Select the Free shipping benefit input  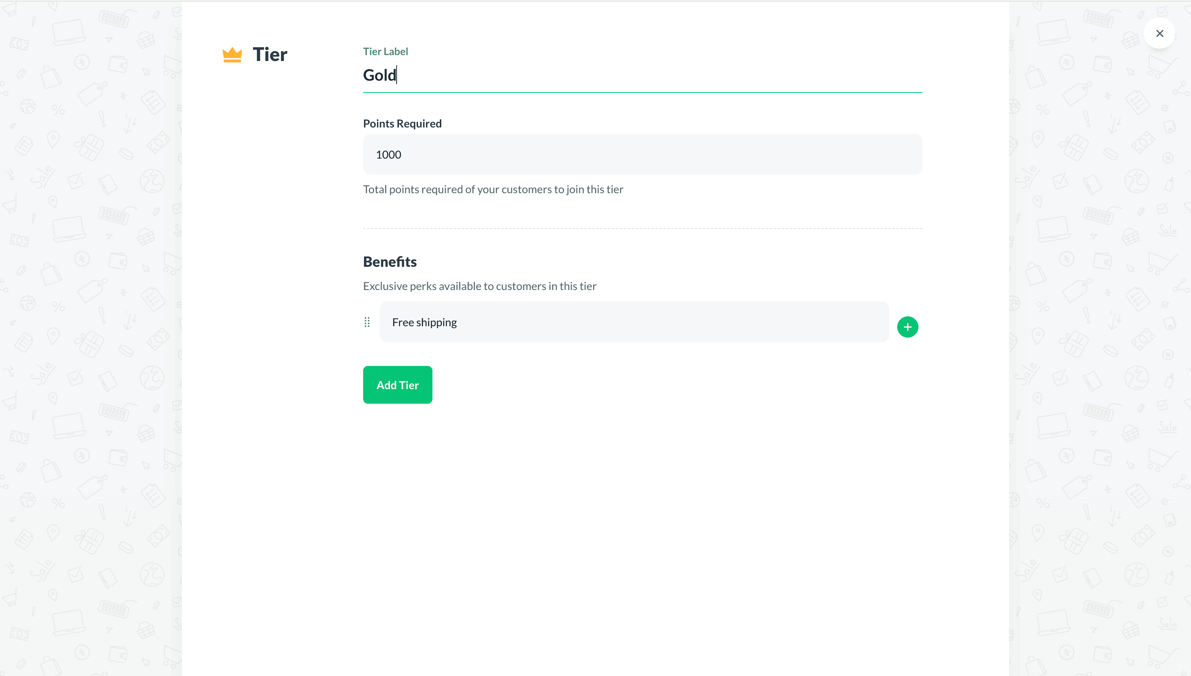click(634, 322)
